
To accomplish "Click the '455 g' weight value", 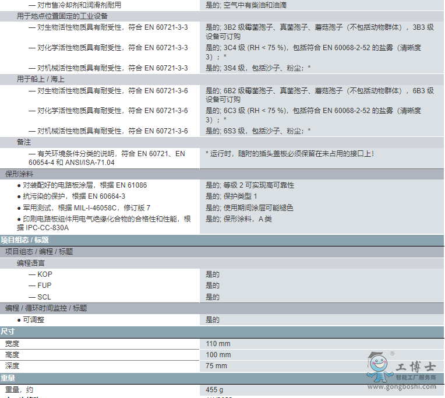I will point(214,390).
